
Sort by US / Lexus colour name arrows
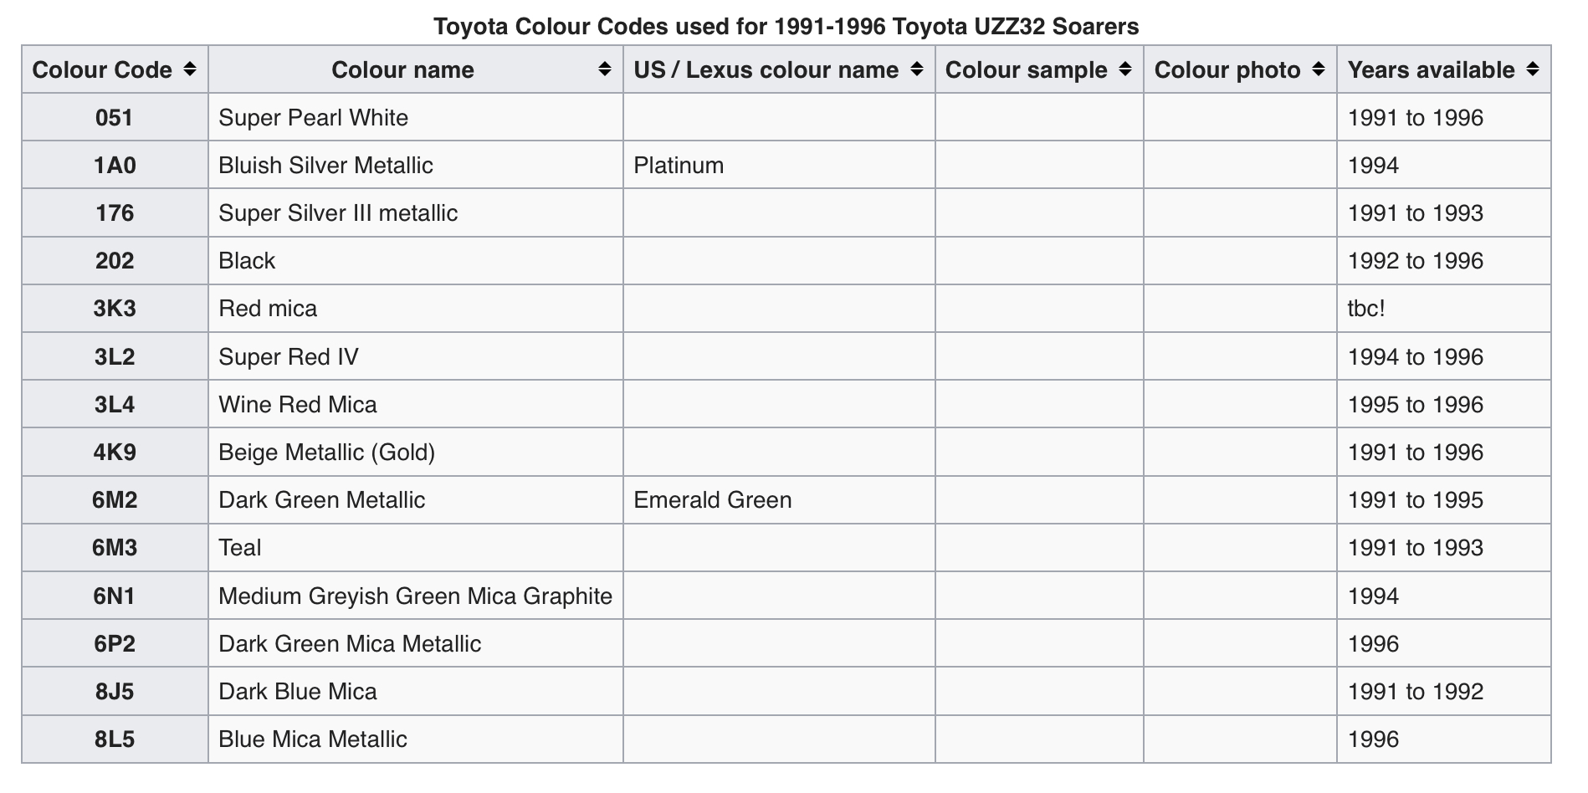coord(917,69)
